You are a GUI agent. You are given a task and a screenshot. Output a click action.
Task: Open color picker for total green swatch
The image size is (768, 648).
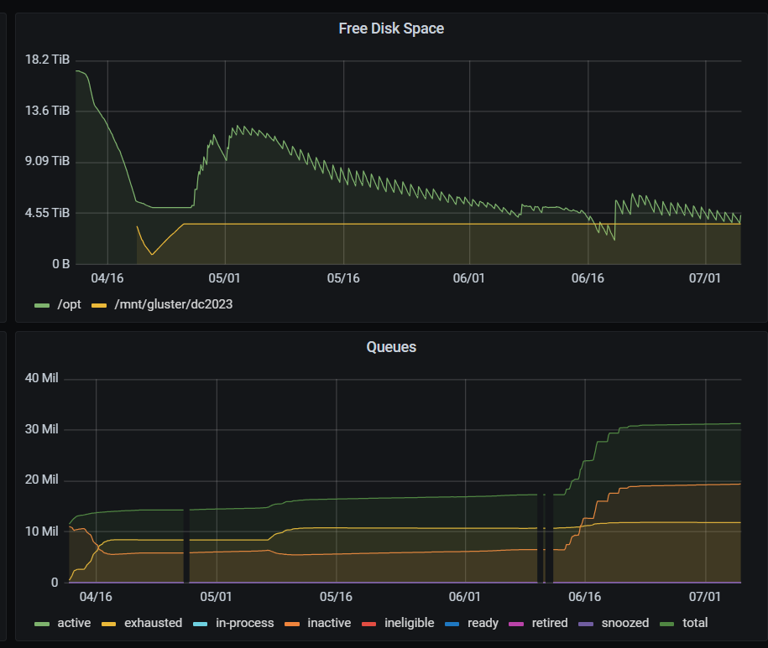pos(667,624)
